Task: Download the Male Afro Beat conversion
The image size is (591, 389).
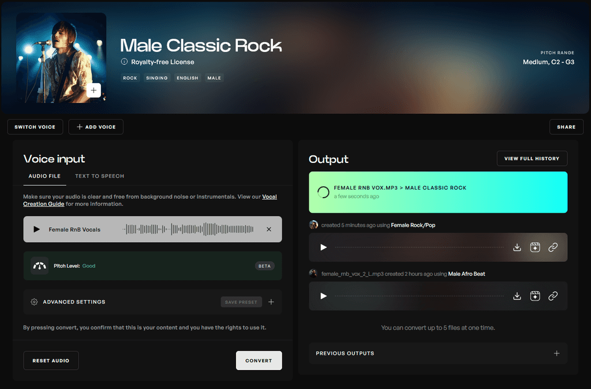Action: pyautogui.click(x=517, y=296)
